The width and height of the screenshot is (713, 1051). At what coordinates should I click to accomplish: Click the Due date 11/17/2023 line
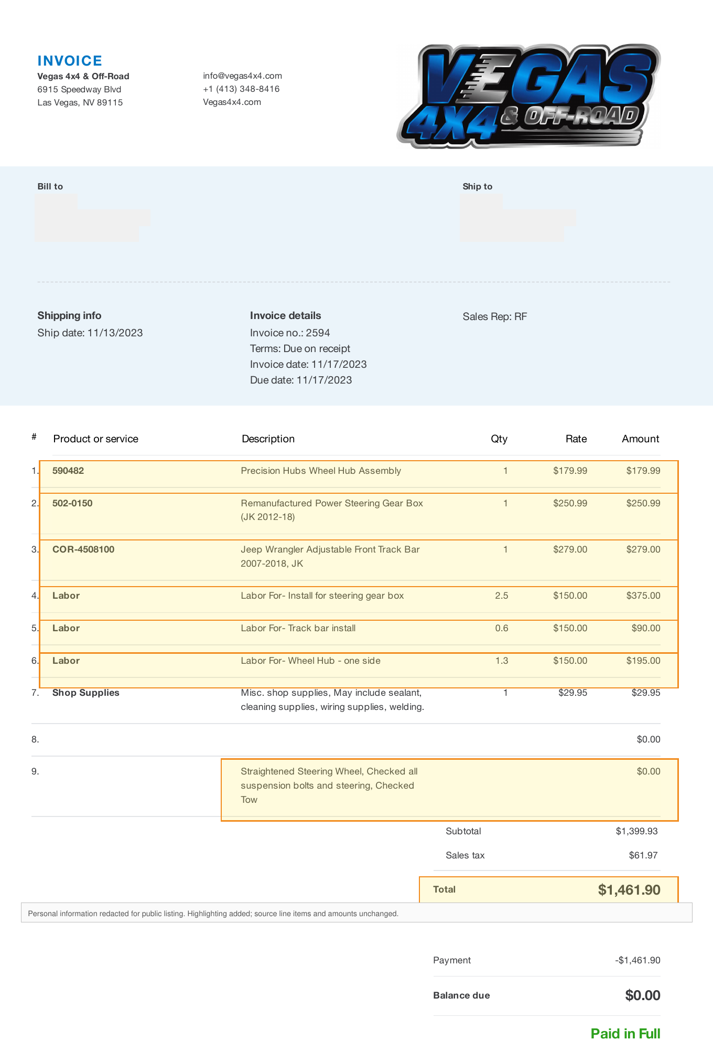pos(301,380)
